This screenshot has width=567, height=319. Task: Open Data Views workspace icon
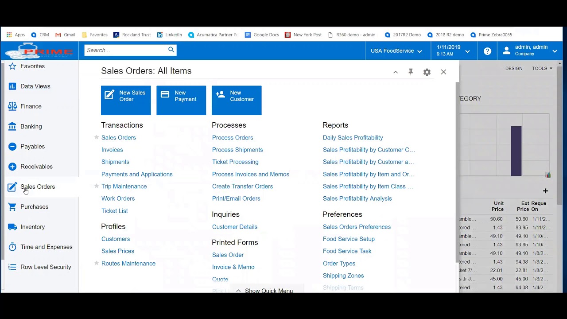(12, 86)
